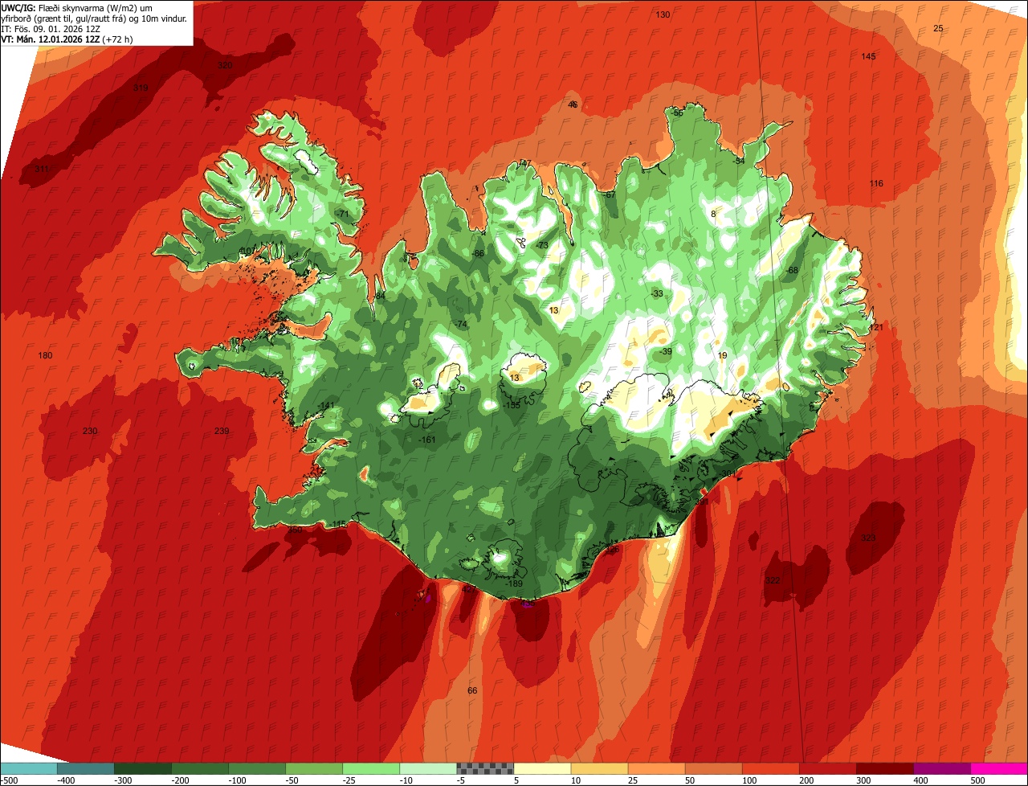Click the map value 73 in north Iceland
The width and height of the screenshot is (1028, 786).
point(543,245)
